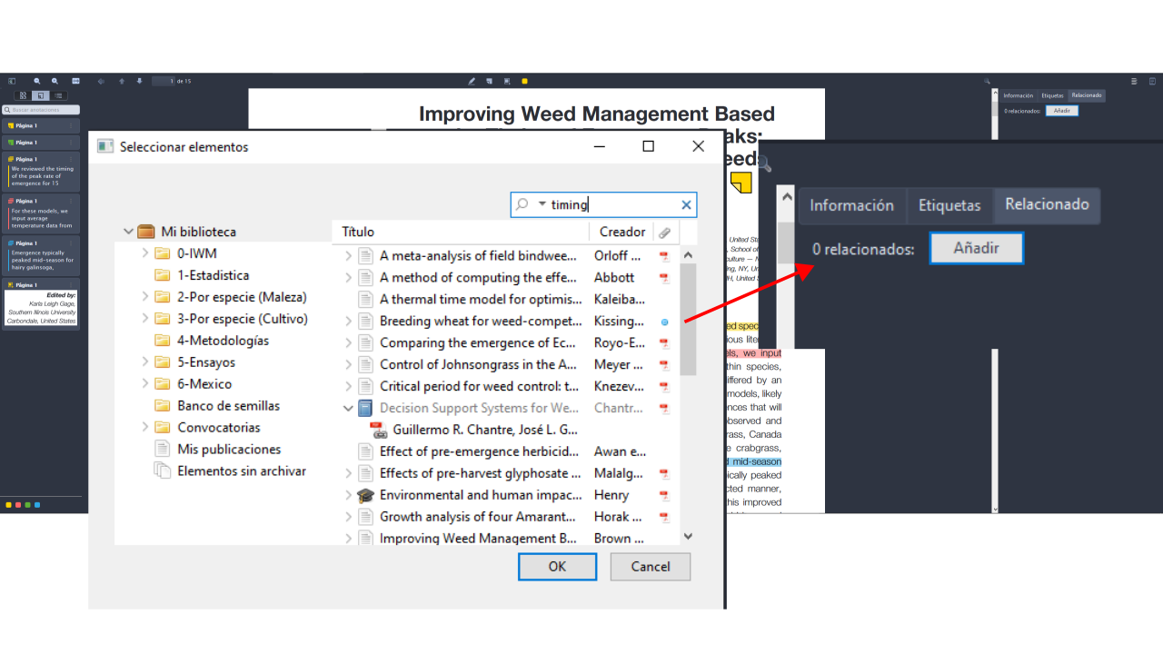Viewport: 1163px width, 654px height.
Task: Select Breeding wheat for weed-competition item
Action: coord(480,321)
